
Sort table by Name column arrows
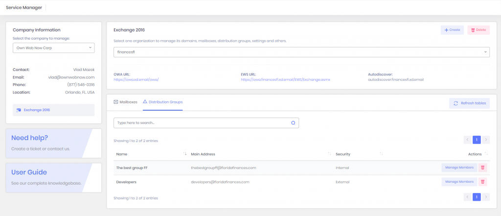pyautogui.click(x=185, y=154)
